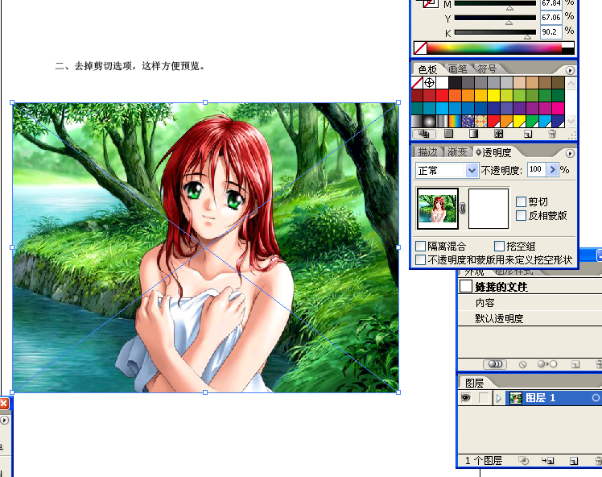Choose the magenta swatch
Image resolution: width=602 pixels, height=477 pixels.
pyautogui.click(x=559, y=108)
